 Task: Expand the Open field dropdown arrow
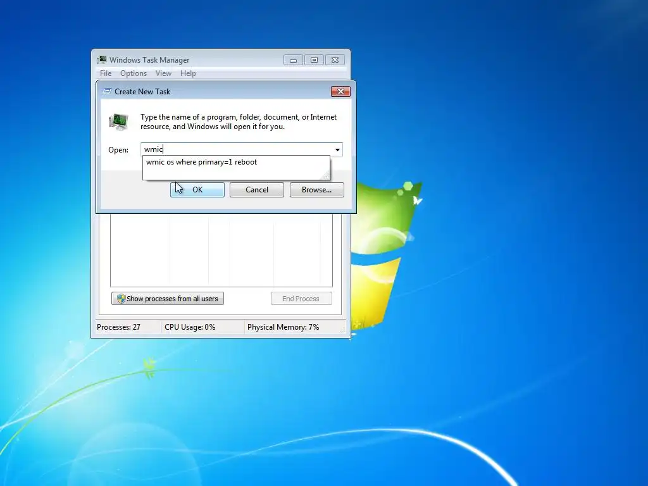[338, 149]
